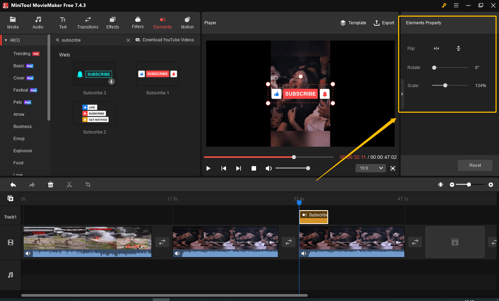The width and height of the screenshot is (499, 301).
Task: Clear the subscribe search text
Action: click(128, 40)
